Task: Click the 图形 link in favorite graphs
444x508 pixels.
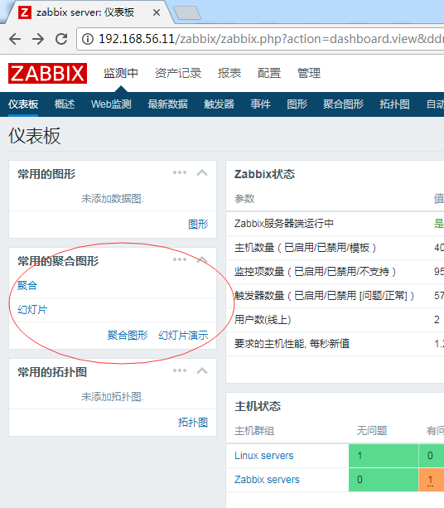Action: tap(198, 225)
